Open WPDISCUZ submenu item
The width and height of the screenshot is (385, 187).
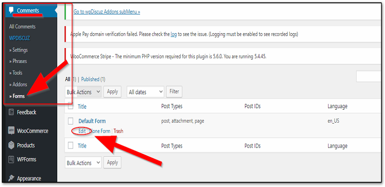(x=19, y=38)
